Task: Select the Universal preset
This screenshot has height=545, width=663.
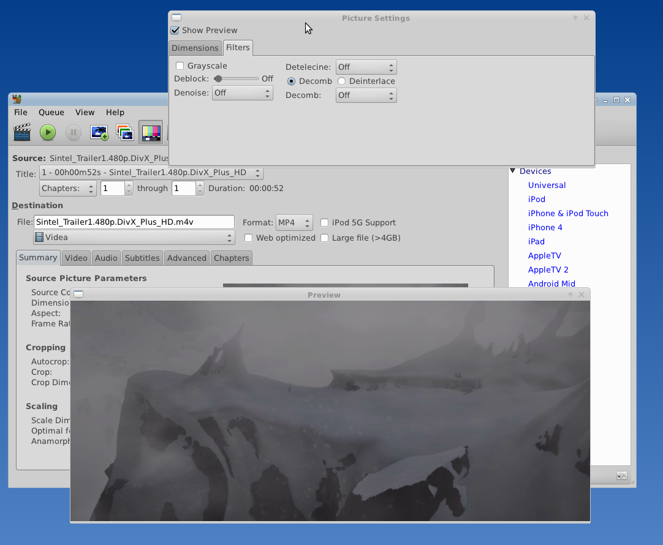Action: 547,185
